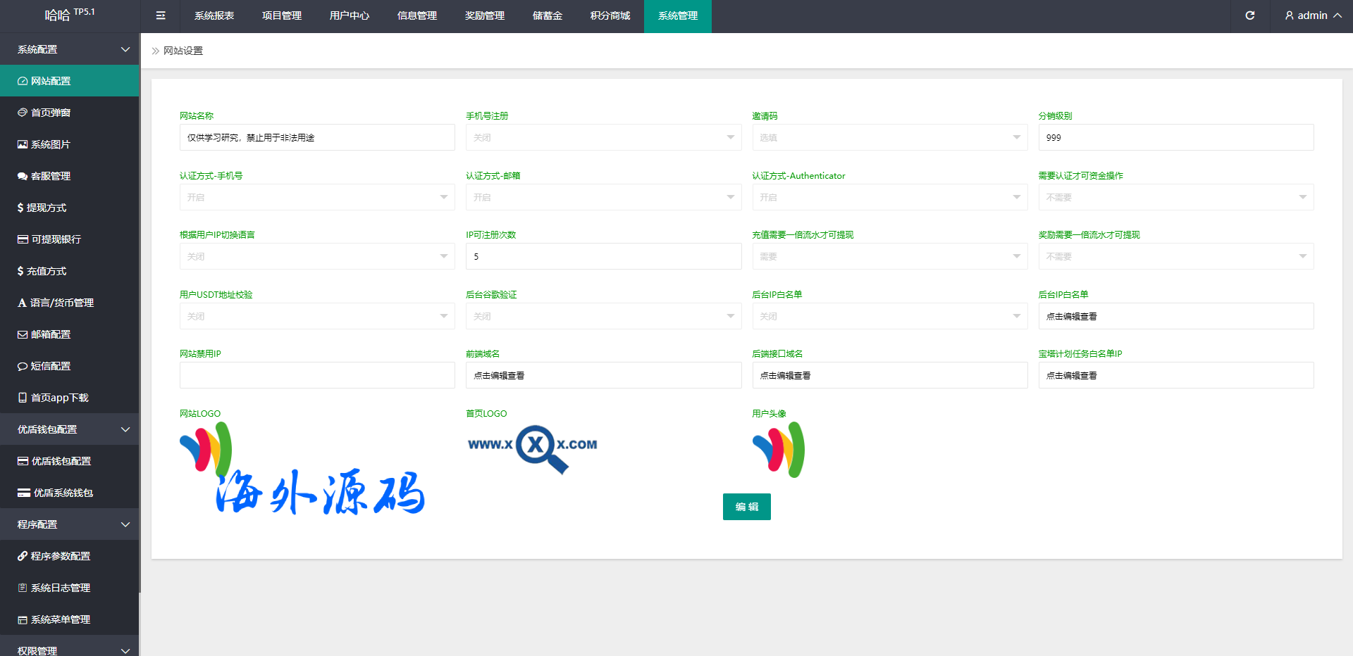Click the sidebar collapse hamburger icon
Image resolution: width=1353 pixels, height=656 pixels.
point(161,15)
